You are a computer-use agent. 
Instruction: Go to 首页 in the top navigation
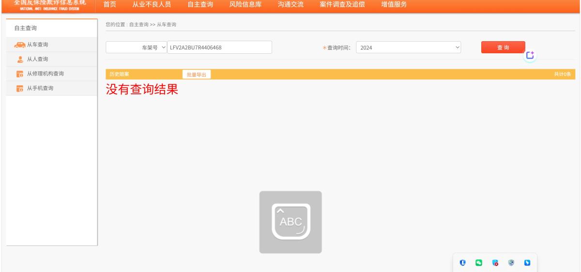[x=109, y=5]
